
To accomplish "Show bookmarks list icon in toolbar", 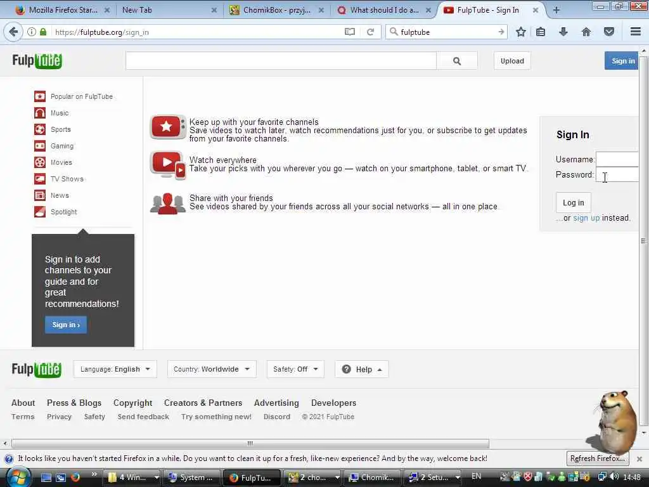I will (541, 32).
